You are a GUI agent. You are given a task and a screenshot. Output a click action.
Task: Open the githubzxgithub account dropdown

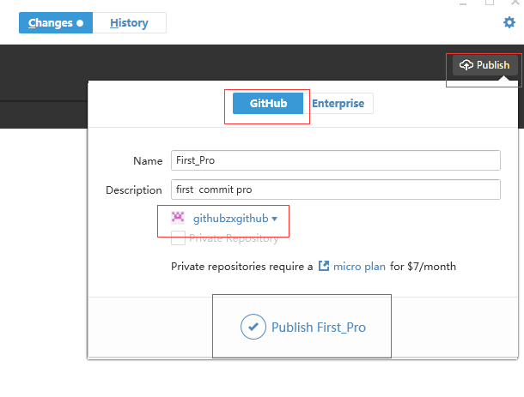[235, 219]
